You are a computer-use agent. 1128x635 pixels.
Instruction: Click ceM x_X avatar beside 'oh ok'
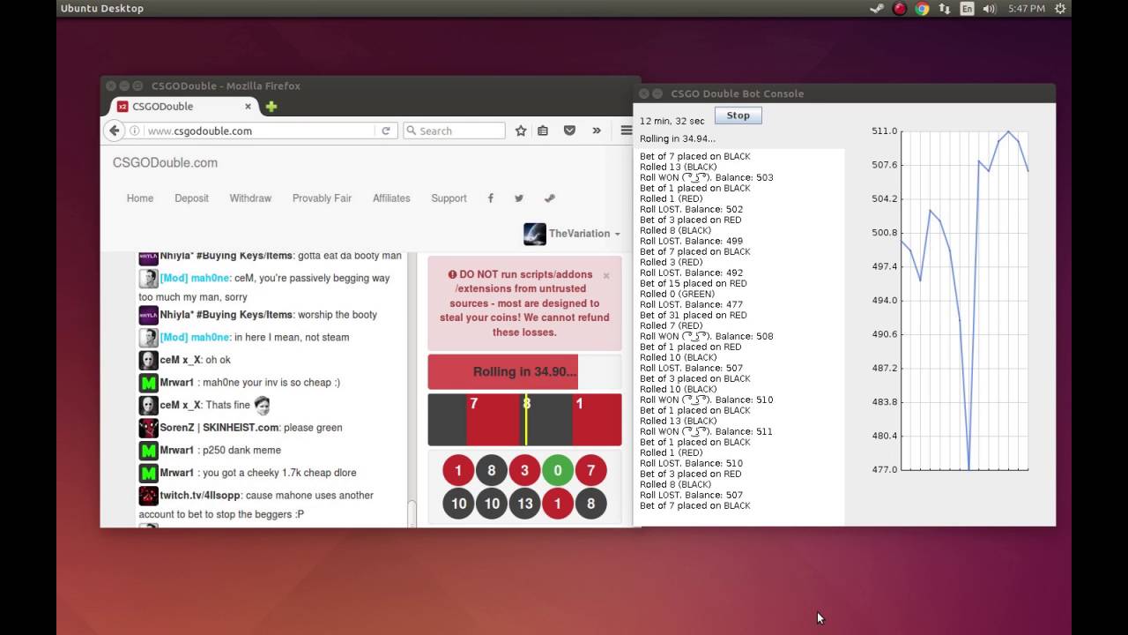pos(148,360)
